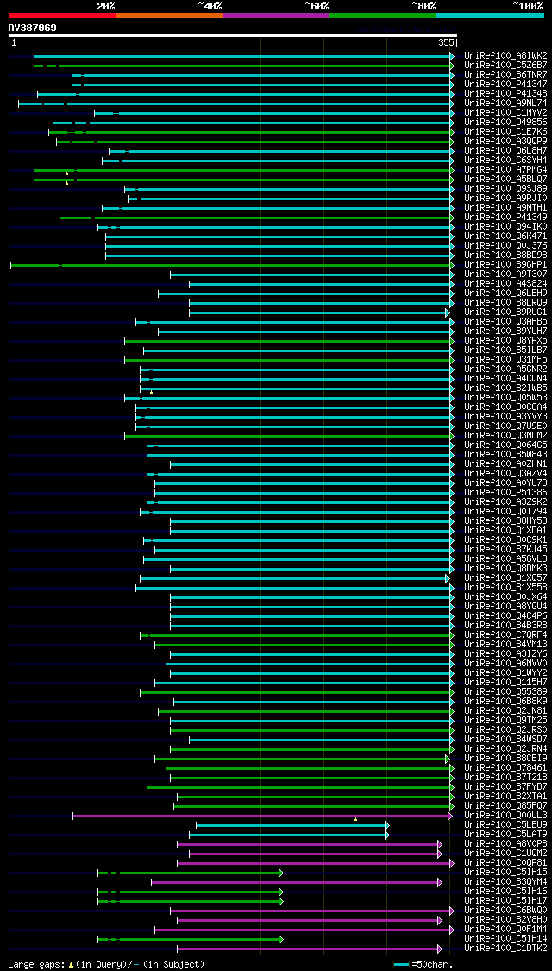Select the UniRef100_A9T307 label
The width and height of the screenshot is (552, 971).
tap(505, 274)
